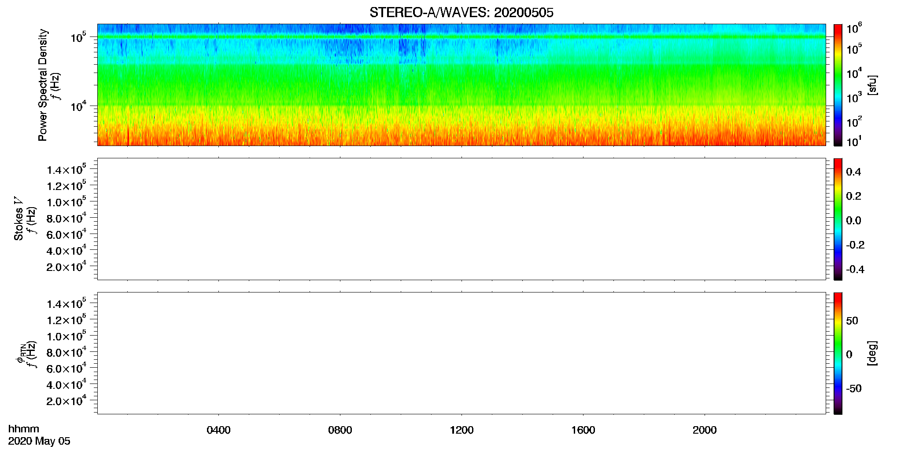Click the 0.4 tick on the Stokes colorbar
This screenshot has width=923, height=475.
(x=853, y=172)
